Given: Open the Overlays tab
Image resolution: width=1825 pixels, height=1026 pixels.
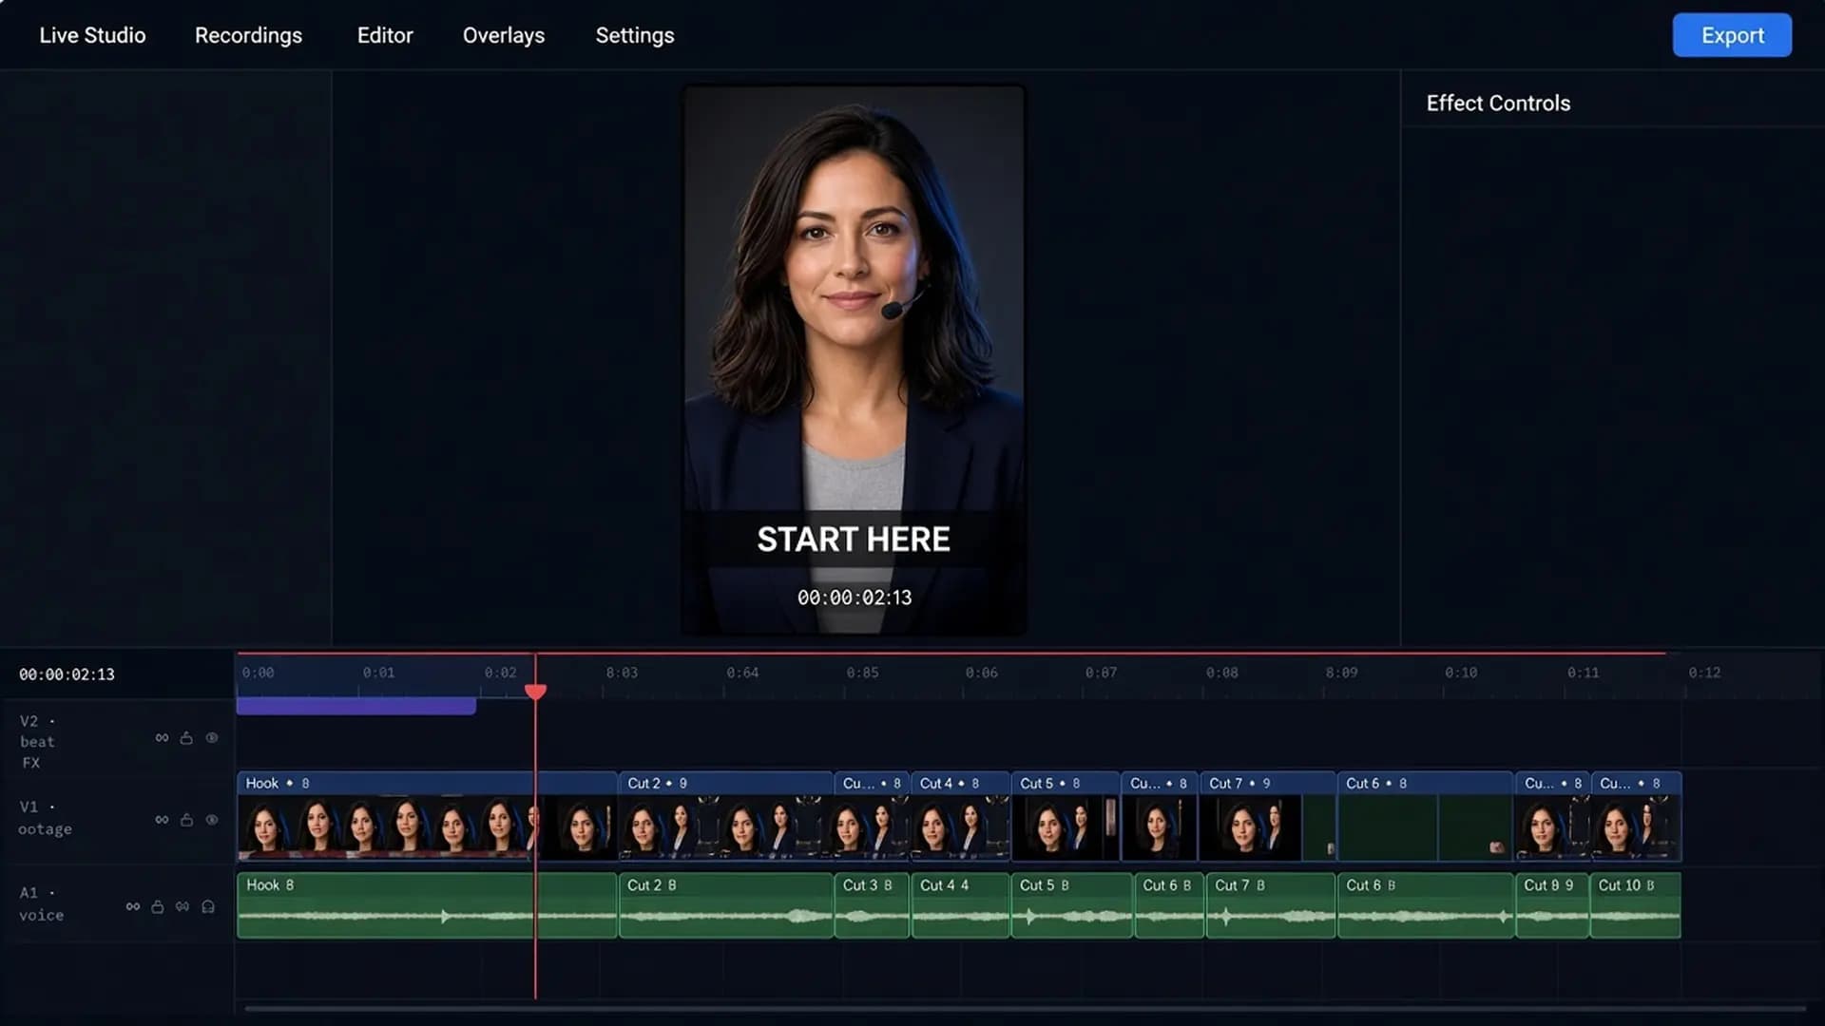Looking at the screenshot, I should pos(504,35).
